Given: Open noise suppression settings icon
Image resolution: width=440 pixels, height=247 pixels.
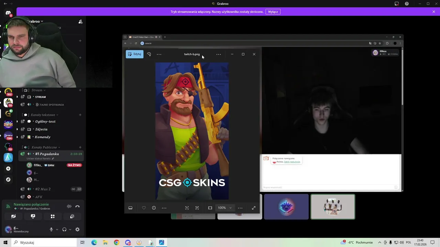Looking at the screenshot, I should point(69,207).
